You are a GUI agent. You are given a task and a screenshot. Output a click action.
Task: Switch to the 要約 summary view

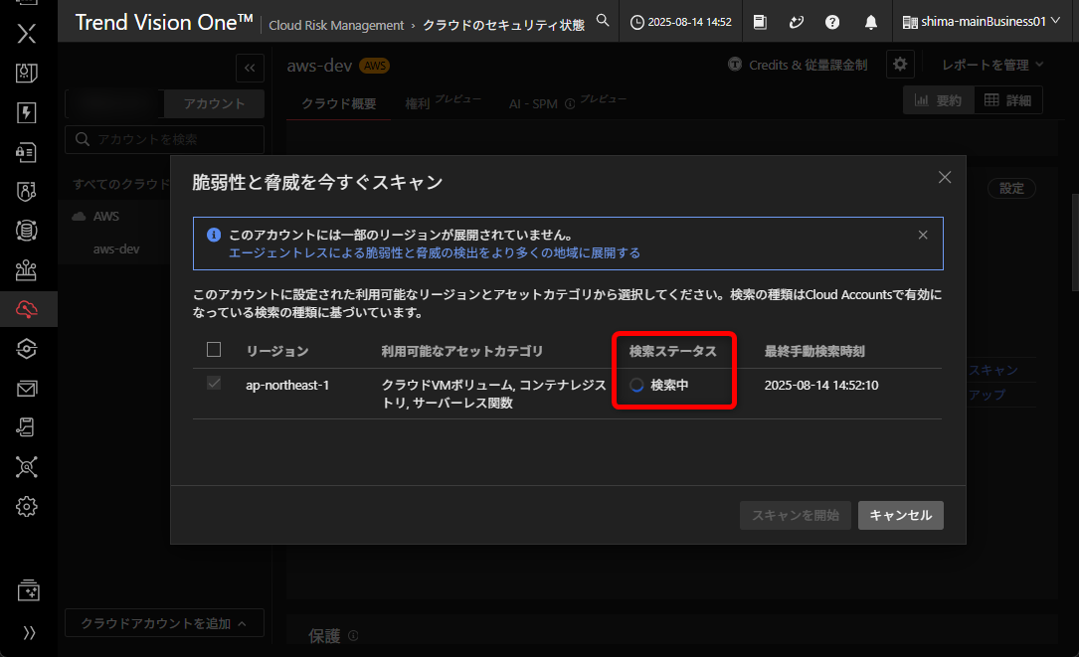[937, 100]
